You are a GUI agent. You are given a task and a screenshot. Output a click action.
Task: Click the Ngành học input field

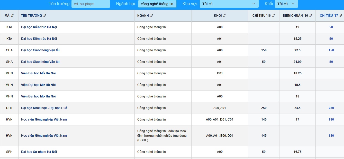157,4
